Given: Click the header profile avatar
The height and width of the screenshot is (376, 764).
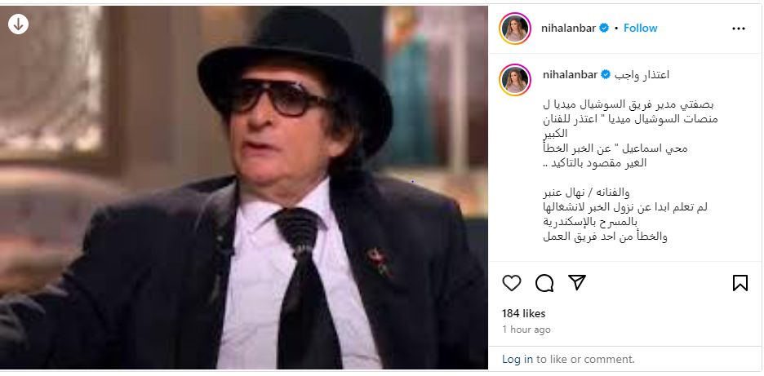Looking at the screenshot, I should pos(515,29).
